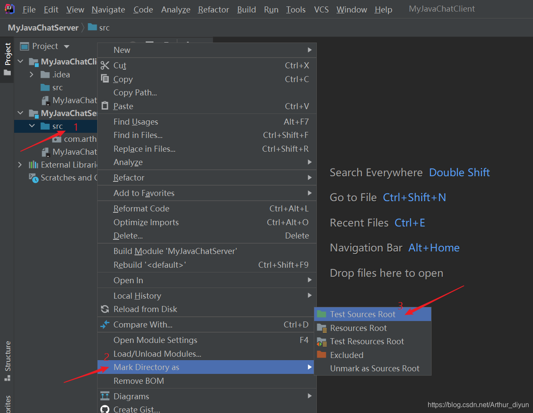This screenshot has height=413, width=533.
Task: Open the File menu
Action: [x=29, y=9]
